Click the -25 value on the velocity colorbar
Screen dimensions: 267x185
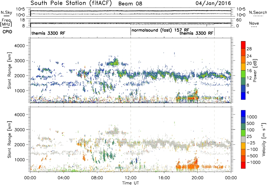coord(251,143)
